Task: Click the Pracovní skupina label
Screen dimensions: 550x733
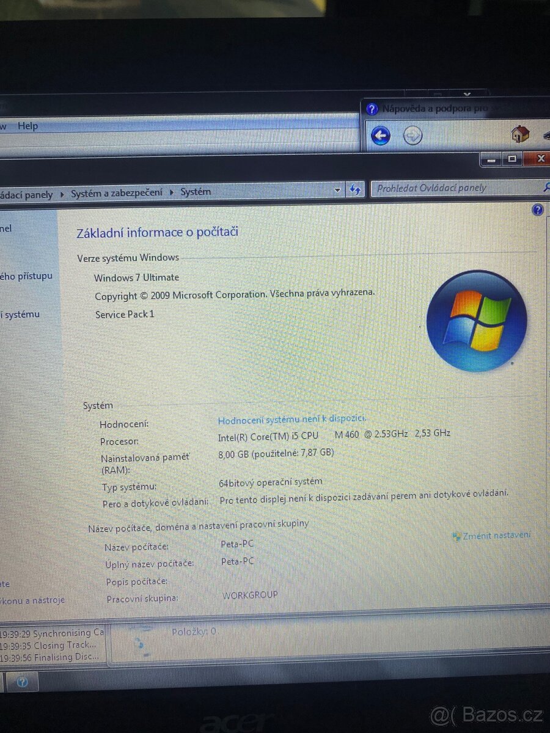Action: (142, 599)
